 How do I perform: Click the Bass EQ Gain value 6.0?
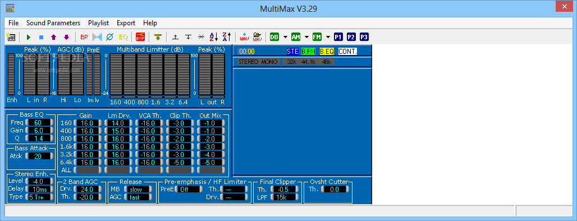pos(40,131)
